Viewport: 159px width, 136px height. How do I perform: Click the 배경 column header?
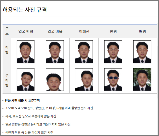click(x=142, y=32)
